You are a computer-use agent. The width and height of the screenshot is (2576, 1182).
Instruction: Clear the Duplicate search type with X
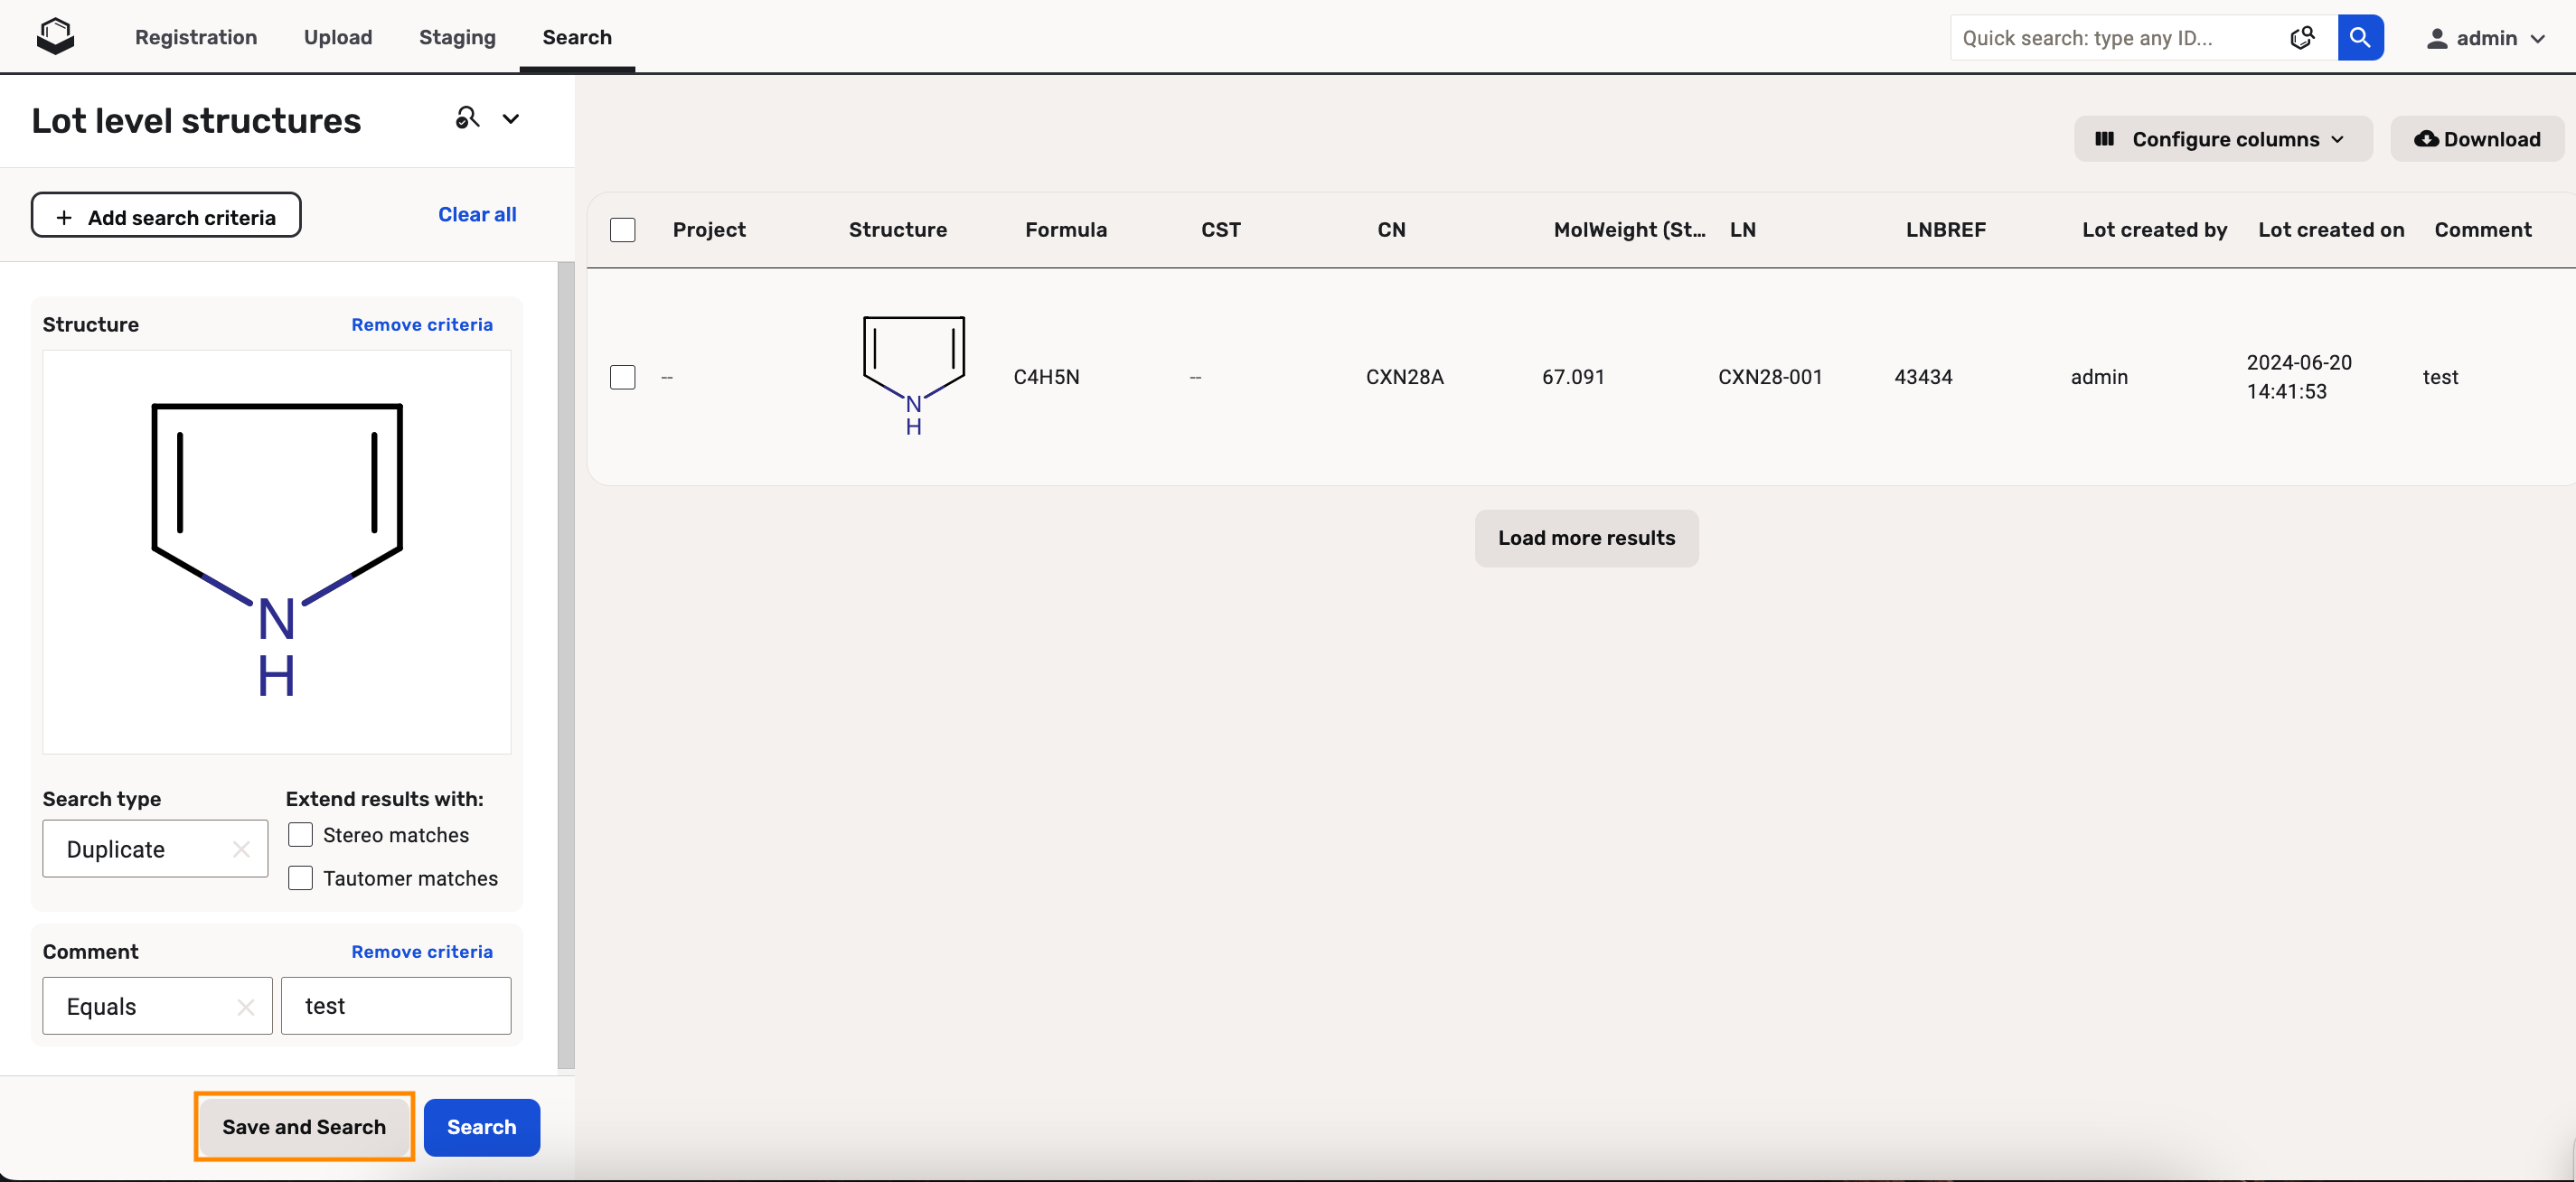click(241, 849)
